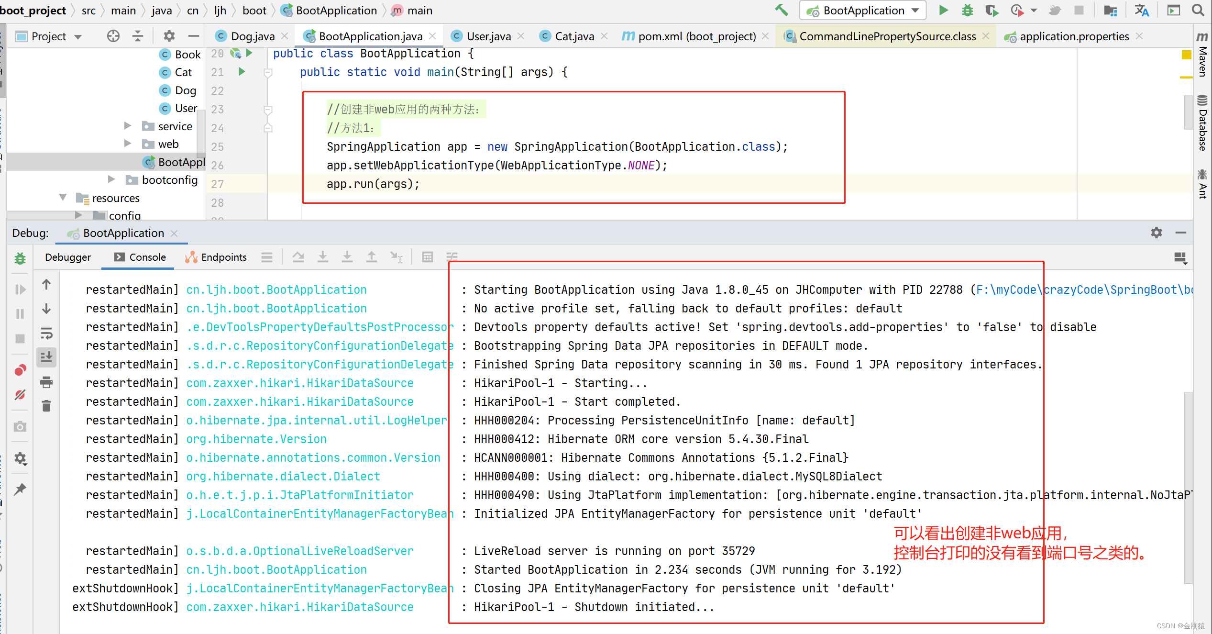The width and height of the screenshot is (1212, 634).
Task: Switch to the Debugger tab
Action: (68, 257)
